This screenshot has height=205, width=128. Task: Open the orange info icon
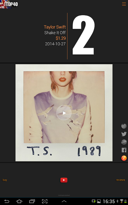point(124,158)
